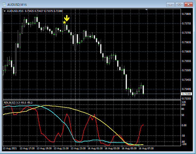Click the indicator scale value -100
196x154 pixels.
[184, 144]
